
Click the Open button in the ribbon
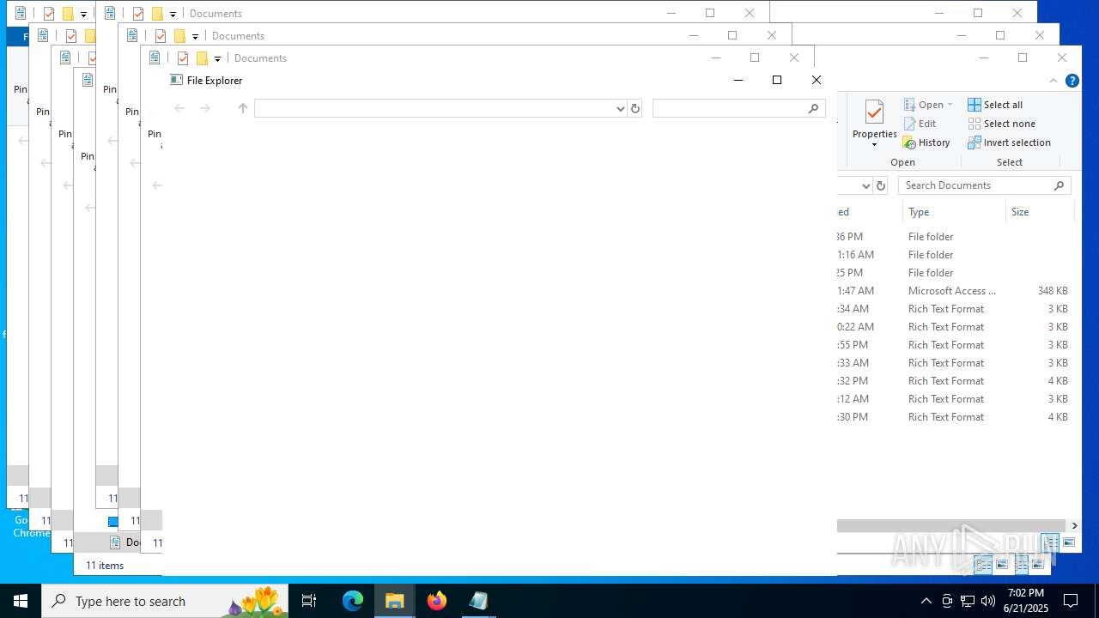pos(923,105)
